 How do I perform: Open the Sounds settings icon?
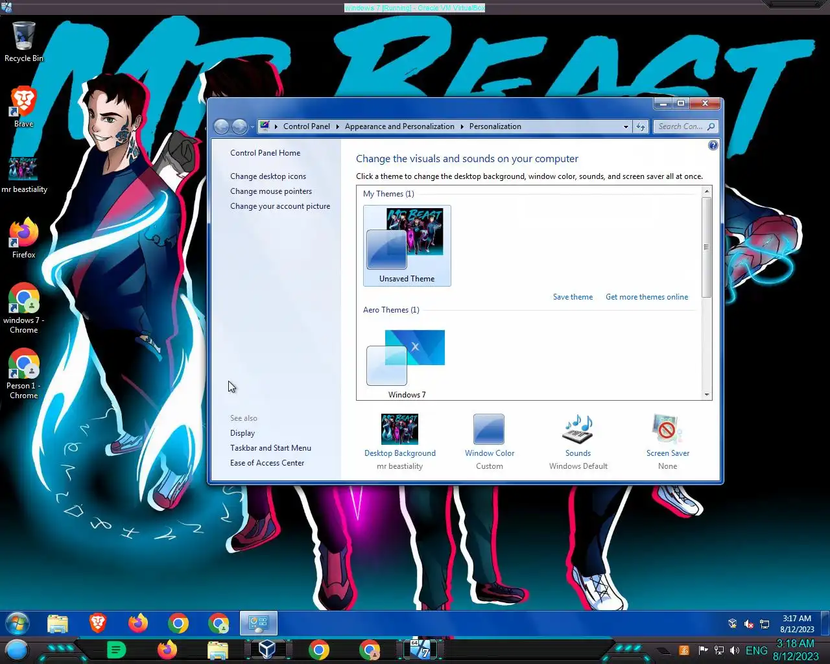(x=578, y=442)
